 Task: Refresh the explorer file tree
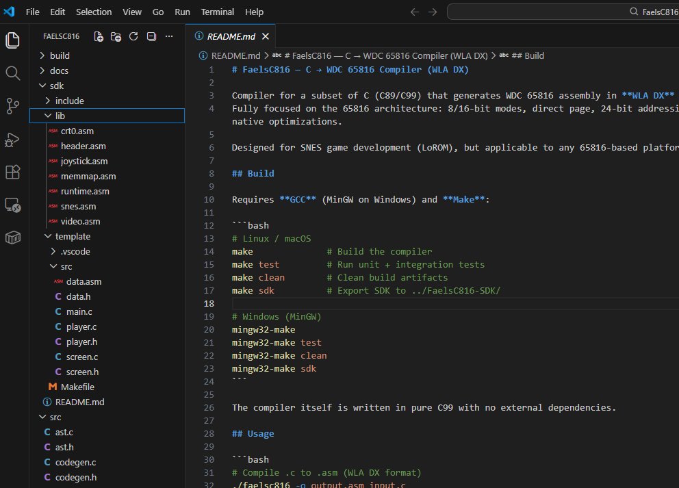[x=133, y=36]
